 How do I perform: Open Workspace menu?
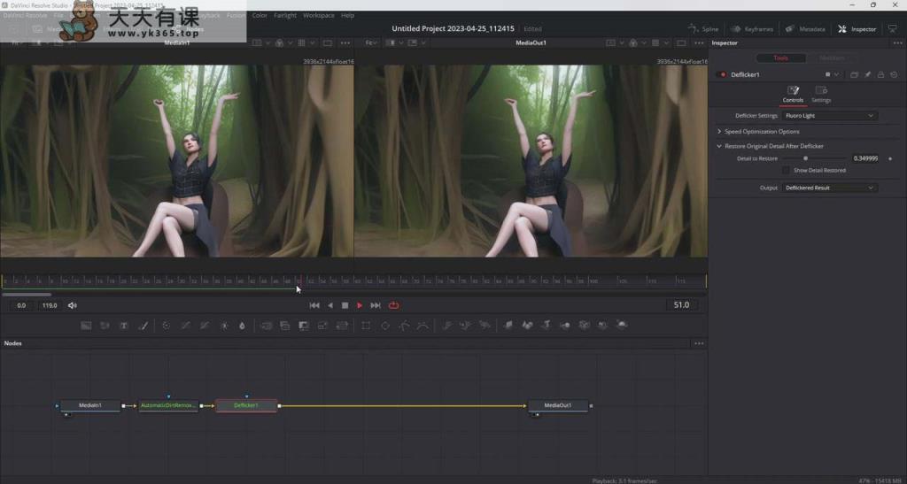click(x=319, y=16)
